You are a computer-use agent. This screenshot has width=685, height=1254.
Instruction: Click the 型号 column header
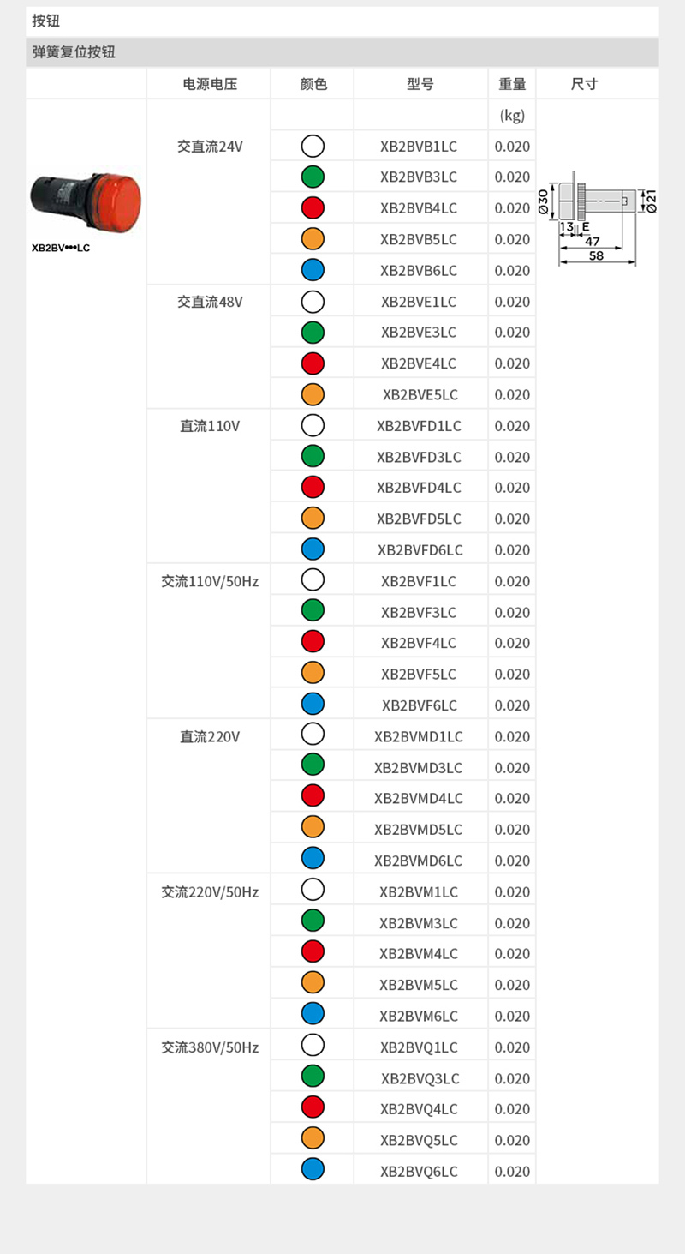point(420,84)
